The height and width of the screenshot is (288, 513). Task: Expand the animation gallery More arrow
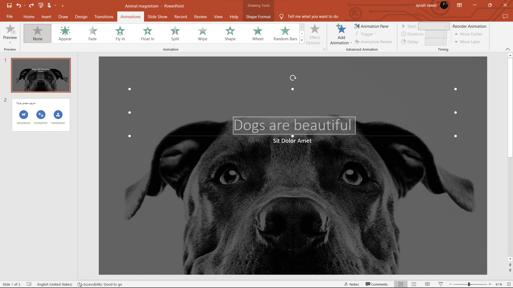point(302,40)
